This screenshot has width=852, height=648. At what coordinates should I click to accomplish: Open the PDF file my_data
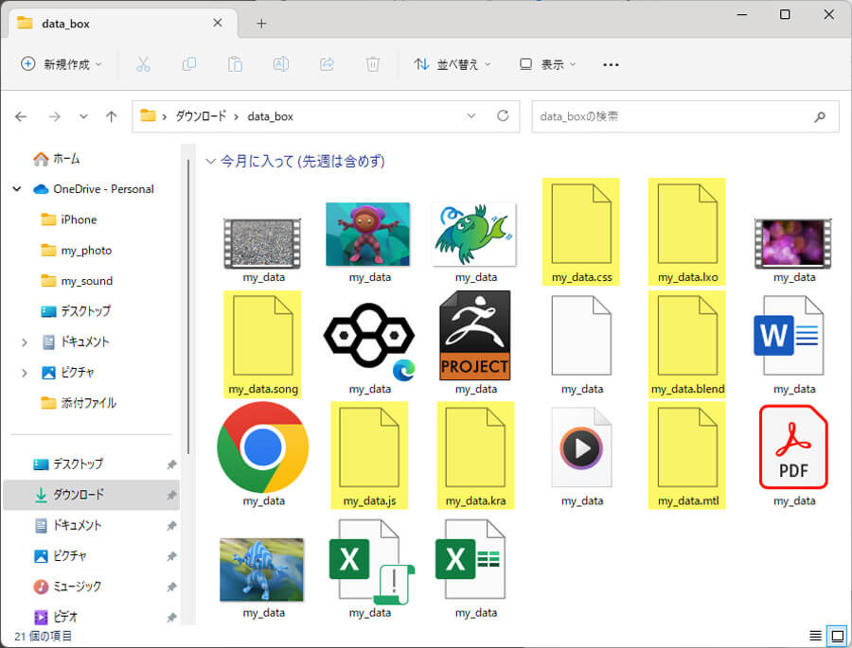(x=793, y=447)
